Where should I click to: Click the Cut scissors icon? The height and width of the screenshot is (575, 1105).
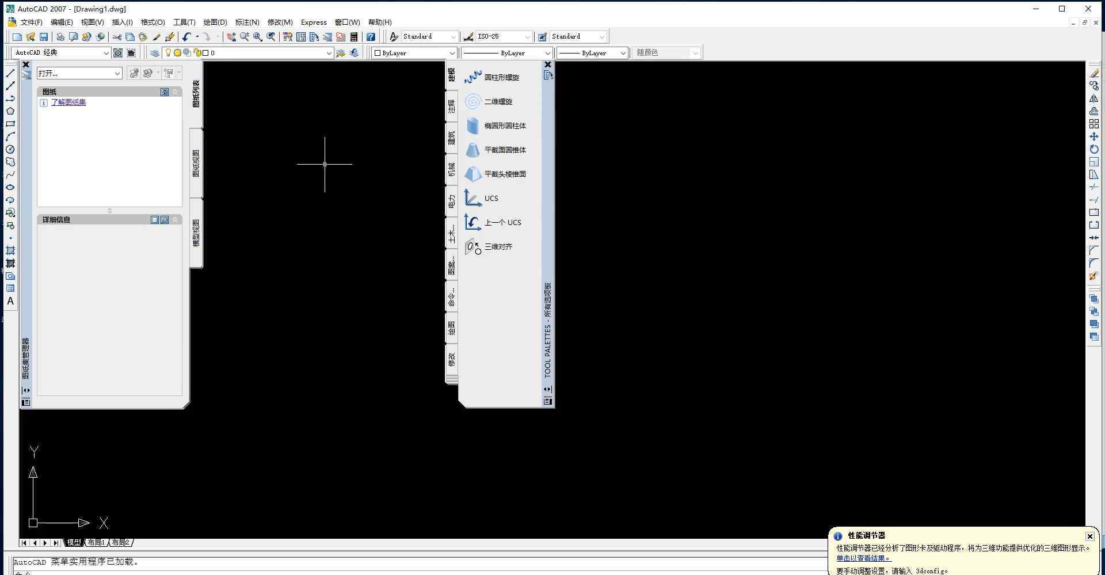[117, 37]
